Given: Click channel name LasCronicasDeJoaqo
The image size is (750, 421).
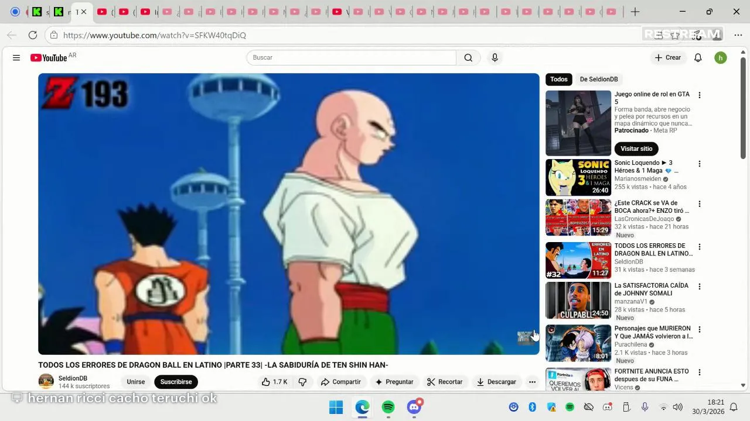Looking at the screenshot, I should tap(644, 219).
